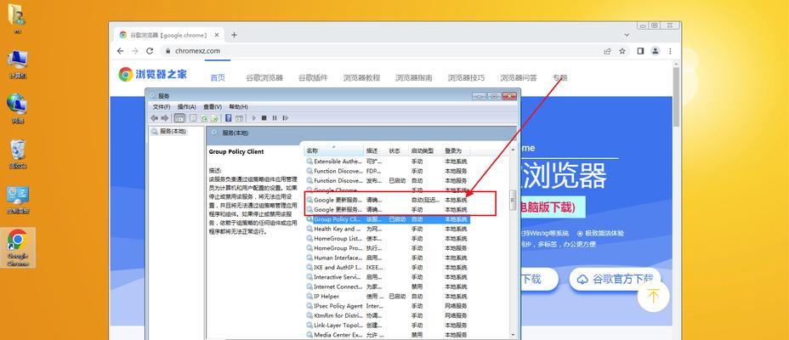Sort services by the 登录为 column header
The width and height of the screenshot is (789, 340).
click(456, 151)
